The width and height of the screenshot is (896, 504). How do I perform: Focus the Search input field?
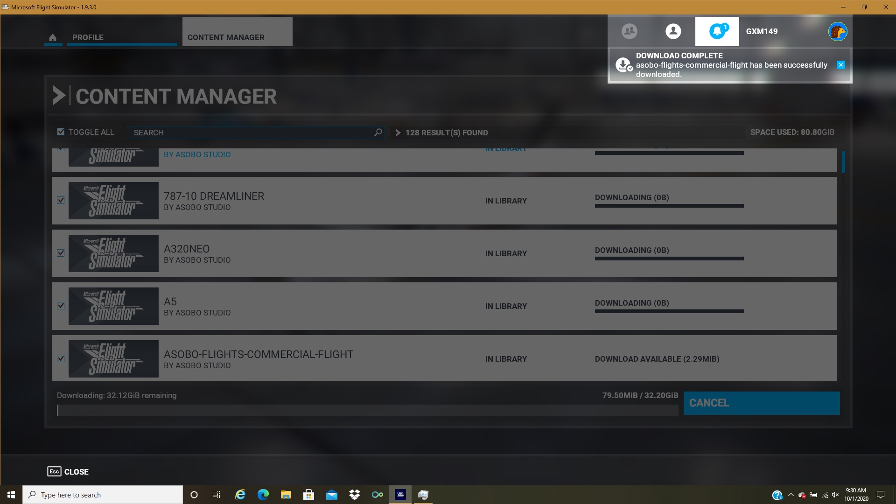tap(256, 133)
